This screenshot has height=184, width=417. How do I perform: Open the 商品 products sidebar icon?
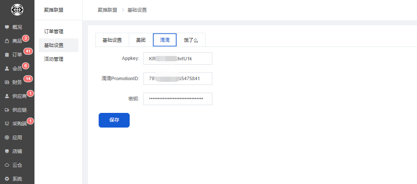coord(7,41)
